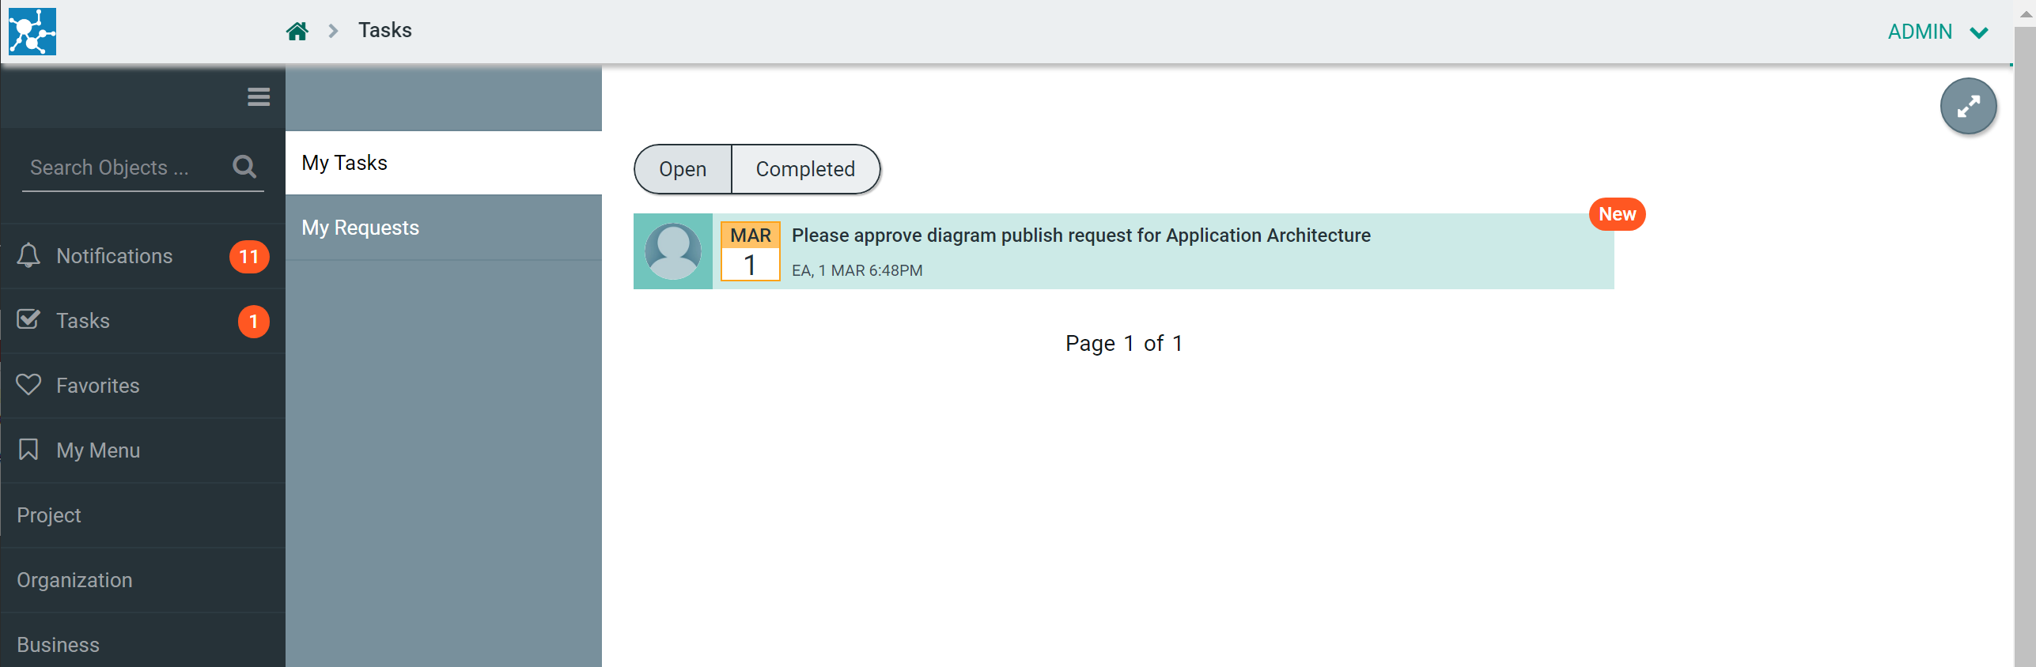Click the Tasks breadcrumb label
The height and width of the screenshot is (667, 2036).
[x=385, y=30]
